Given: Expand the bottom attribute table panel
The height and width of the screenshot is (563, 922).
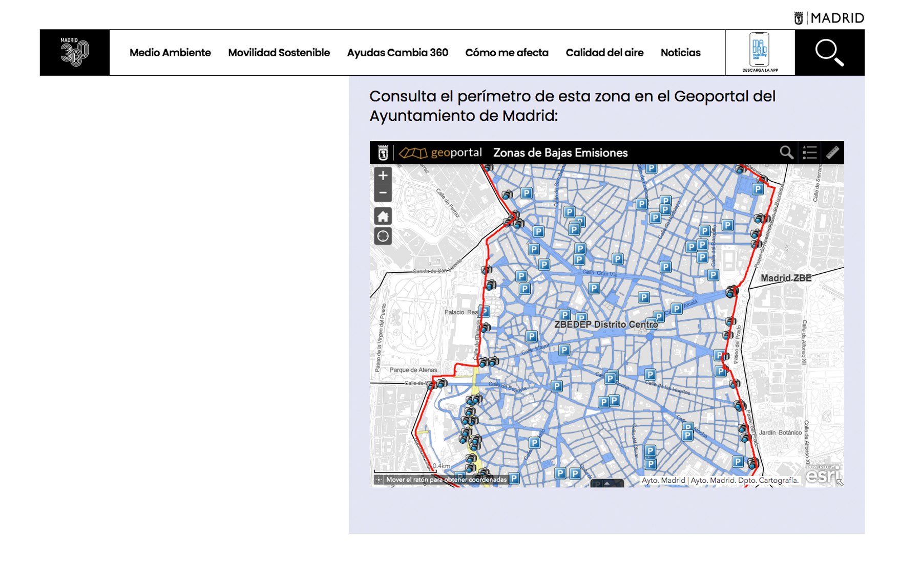Looking at the screenshot, I should 607,483.
